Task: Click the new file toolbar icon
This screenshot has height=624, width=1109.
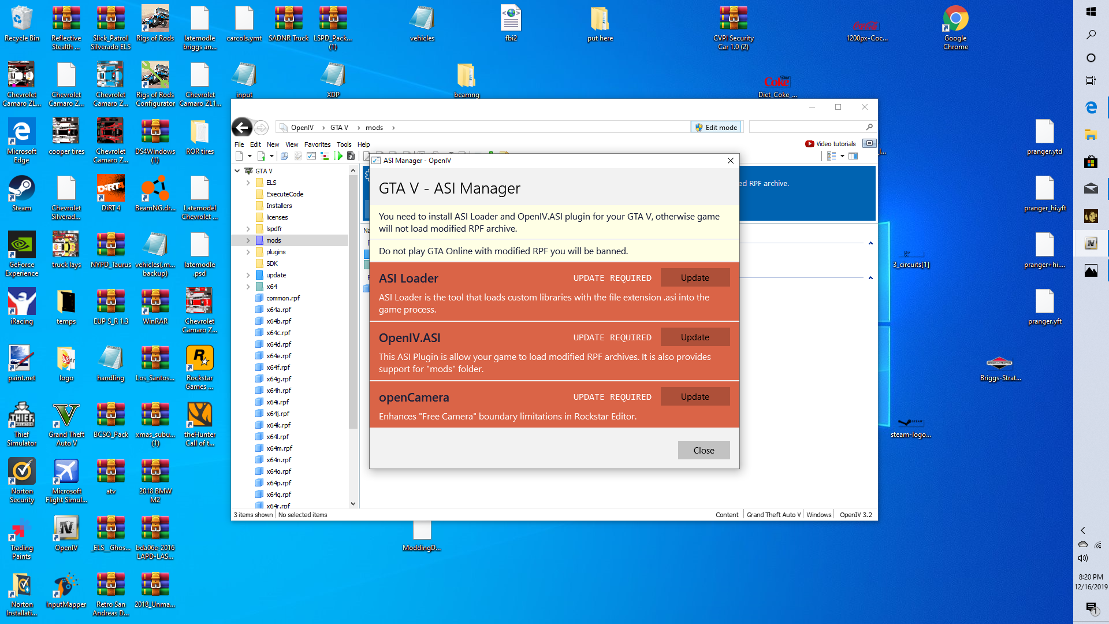Action: click(x=239, y=156)
